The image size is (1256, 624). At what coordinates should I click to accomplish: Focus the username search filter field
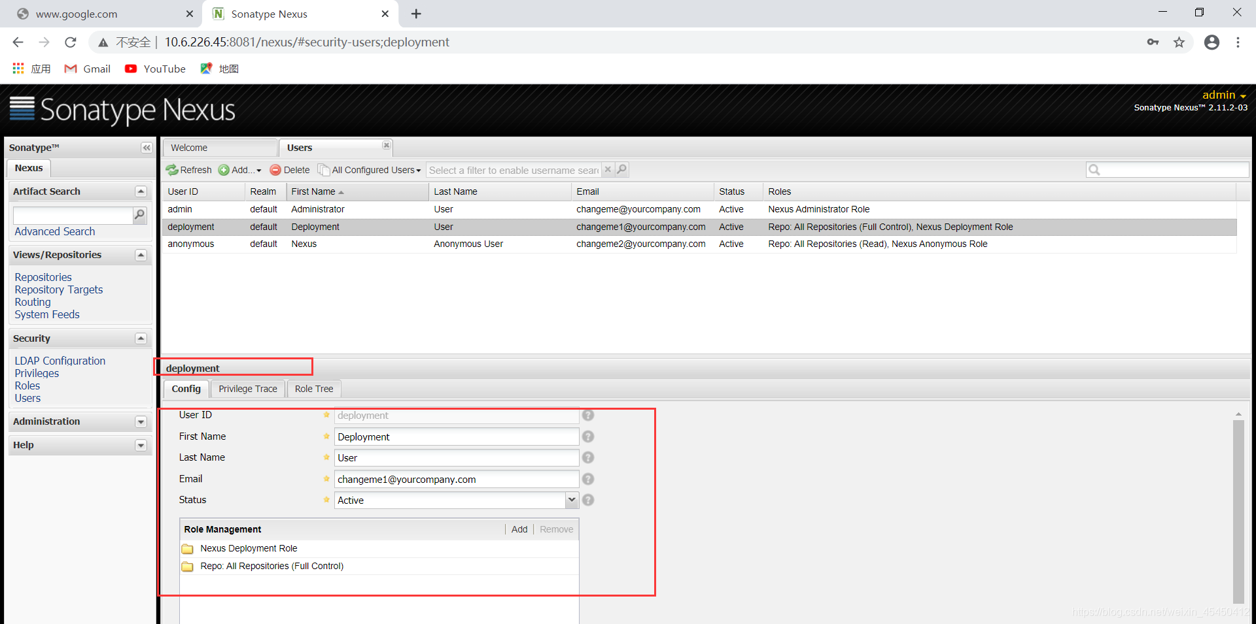coord(514,170)
